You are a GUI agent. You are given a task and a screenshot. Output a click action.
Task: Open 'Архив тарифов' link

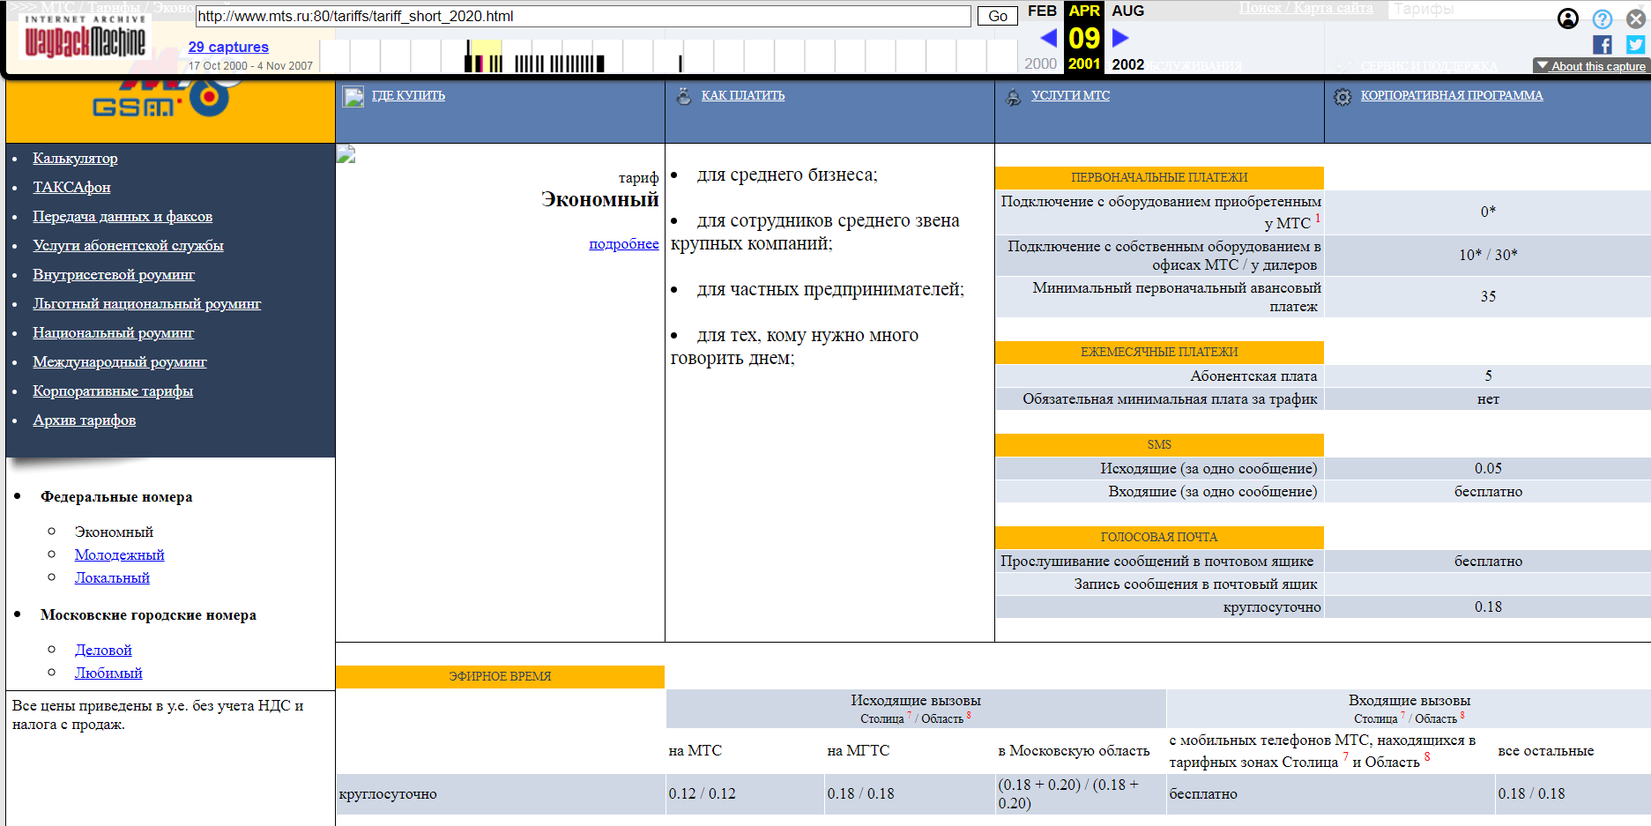tap(85, 420)
